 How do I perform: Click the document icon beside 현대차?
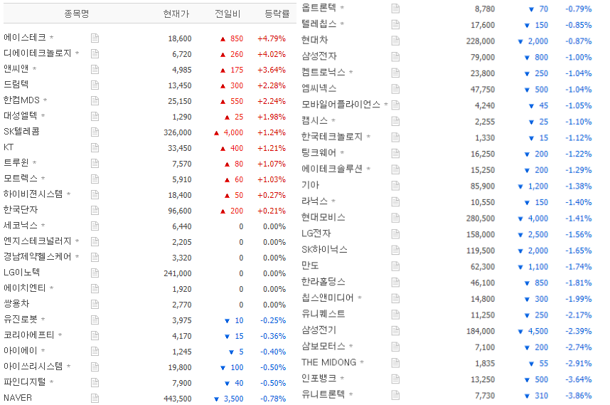tap(395, 41)
